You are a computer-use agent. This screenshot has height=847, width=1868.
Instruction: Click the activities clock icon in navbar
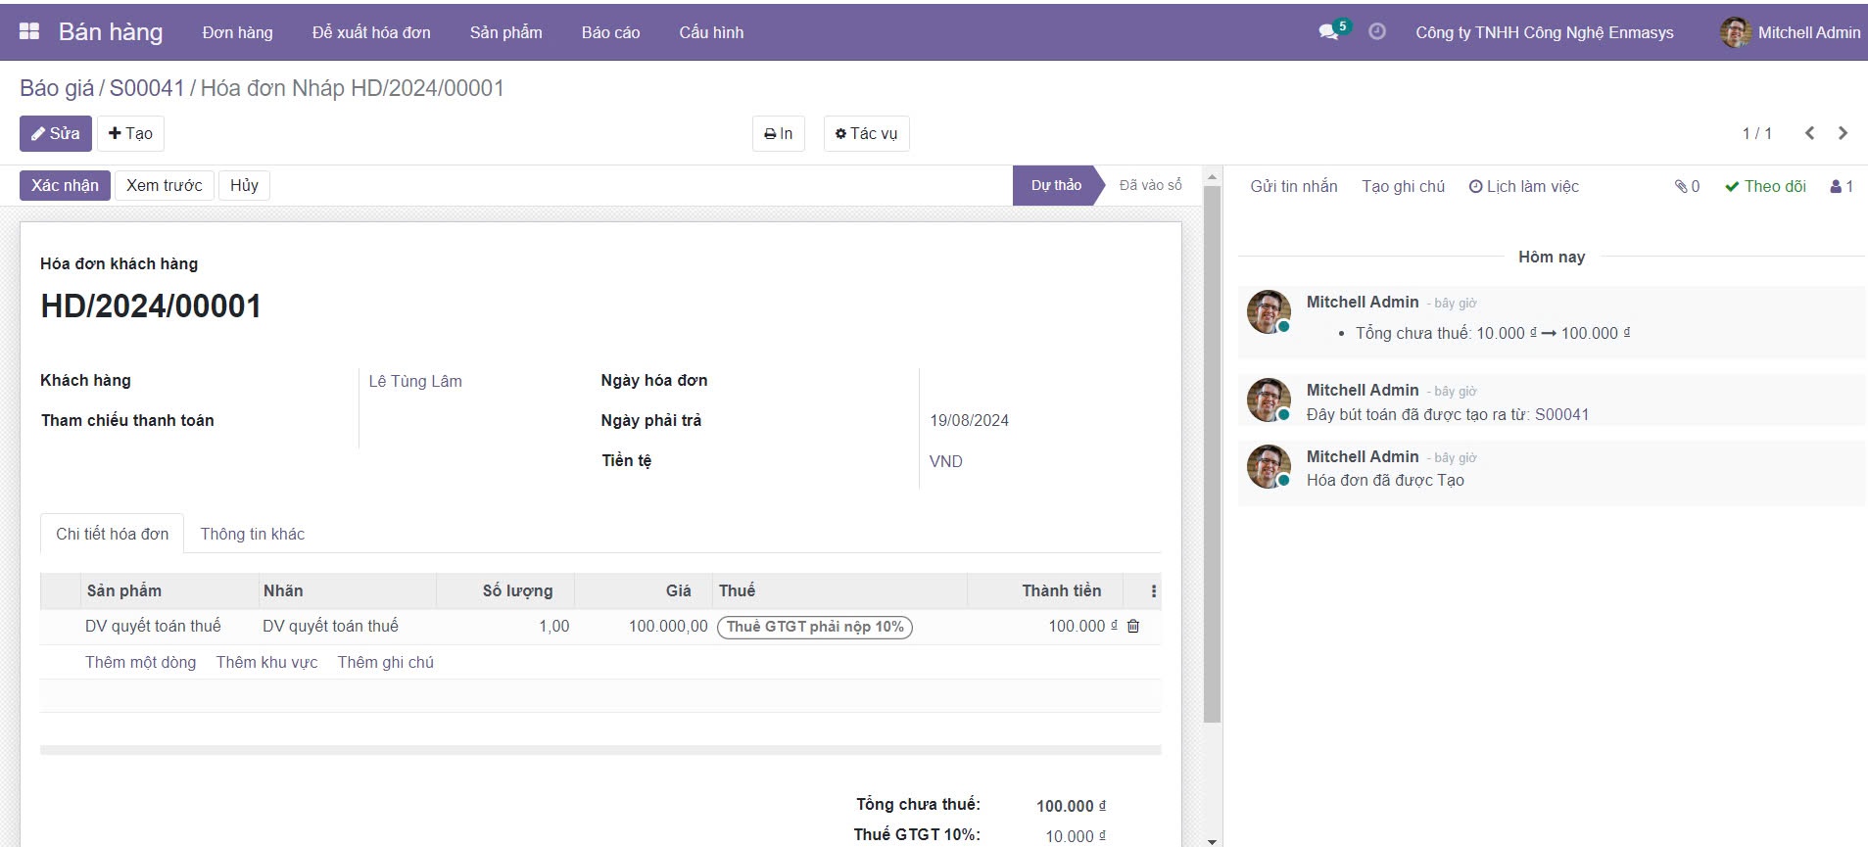click(x=1376, y=31)
